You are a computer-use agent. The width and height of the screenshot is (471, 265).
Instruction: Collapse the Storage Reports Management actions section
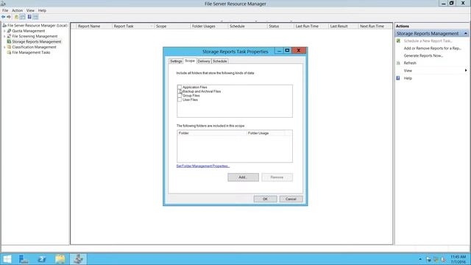click(466, 33)
